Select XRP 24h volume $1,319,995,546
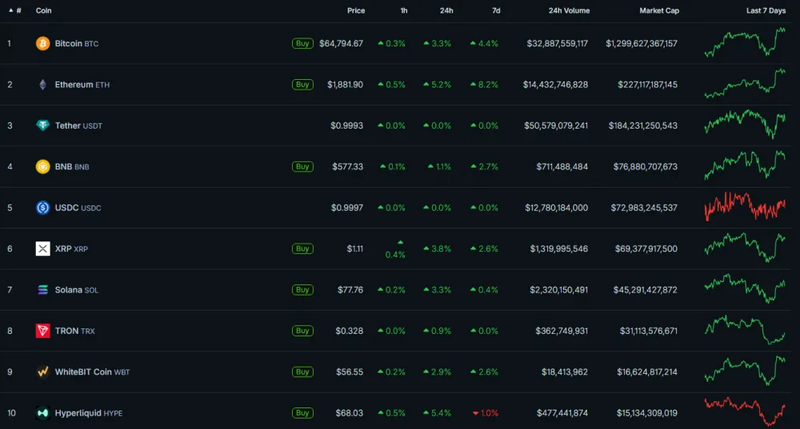Image resolution: width=800 pixels, height=429 pixels. [558, 248]
